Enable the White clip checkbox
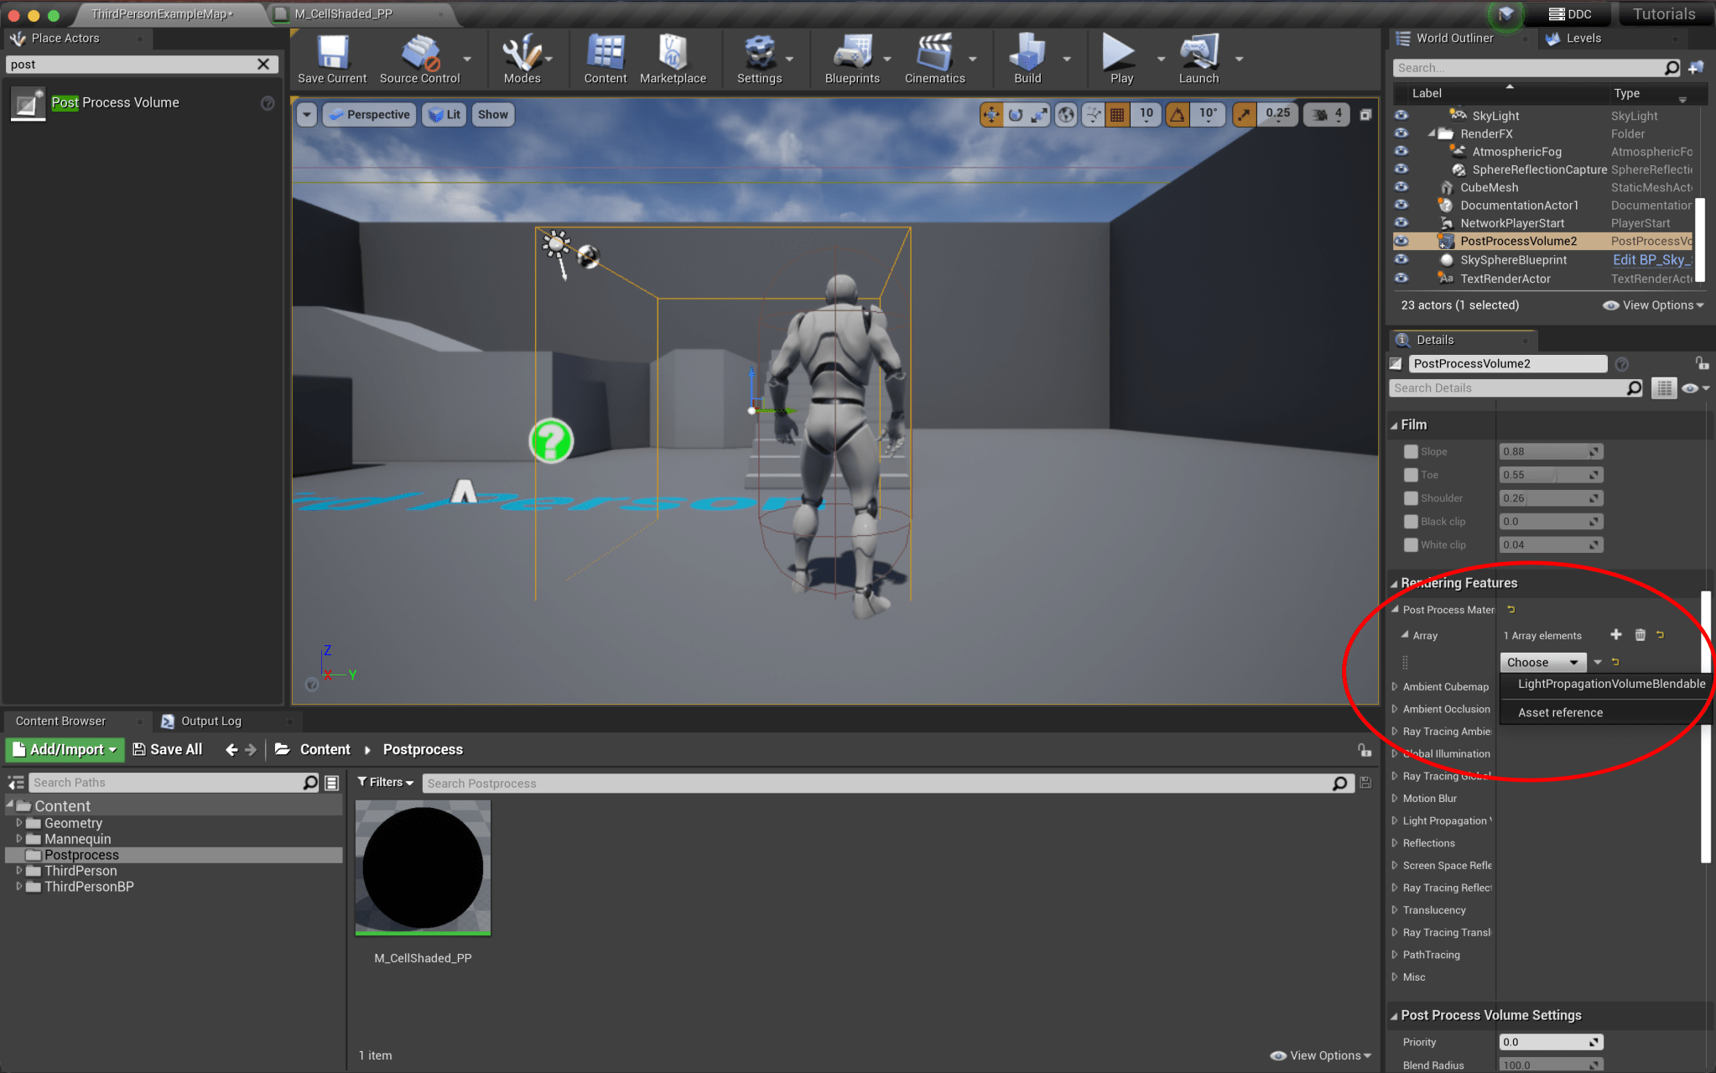This screenshot has width=1716, height=1073. [x=1412, y=544]
